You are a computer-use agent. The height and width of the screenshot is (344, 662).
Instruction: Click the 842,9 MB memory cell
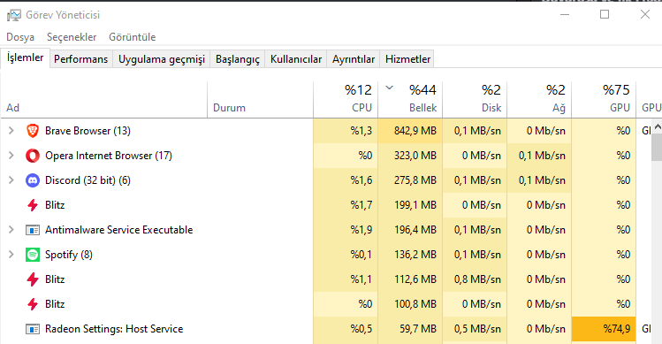[x=410, y=131]
